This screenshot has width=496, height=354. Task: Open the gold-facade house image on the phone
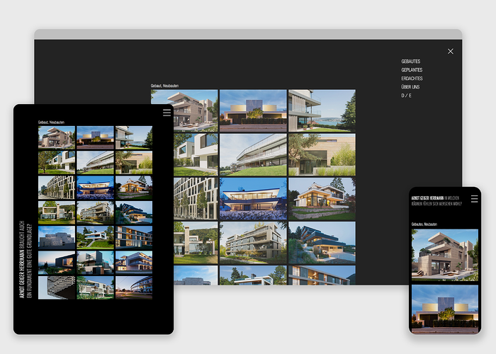(445, 308)
